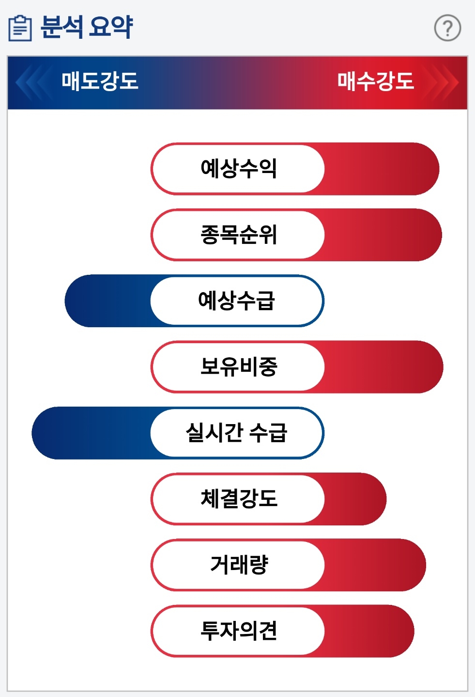The width and height of the screenshot is (475, 697).
Task: Select the 매수강도 header label
Action: 375,81
